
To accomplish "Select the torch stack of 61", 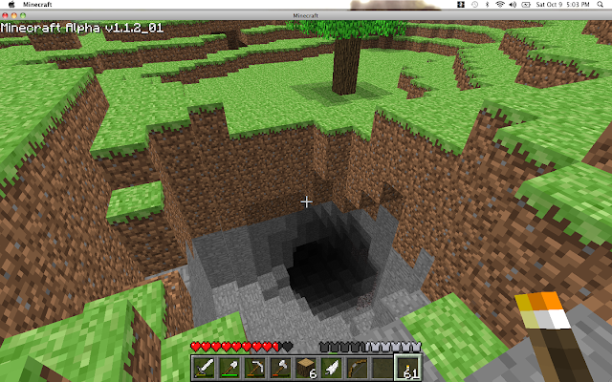I will point(408,367).
